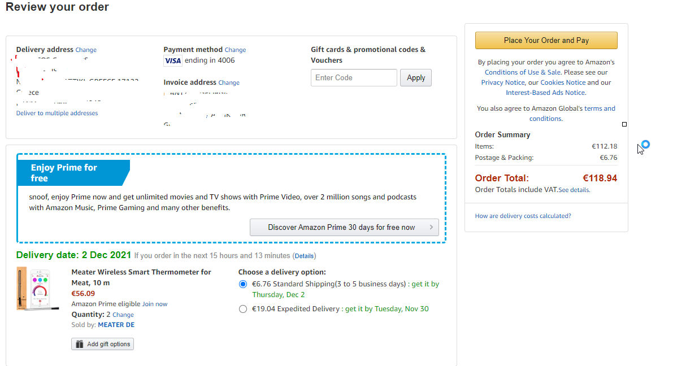Open the MEATER DE seller link
The image size is (673, 366).
(x=116, y=325)
